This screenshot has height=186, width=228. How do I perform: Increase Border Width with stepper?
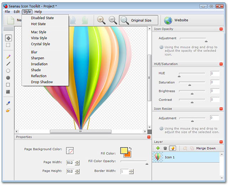coord(131,170)
